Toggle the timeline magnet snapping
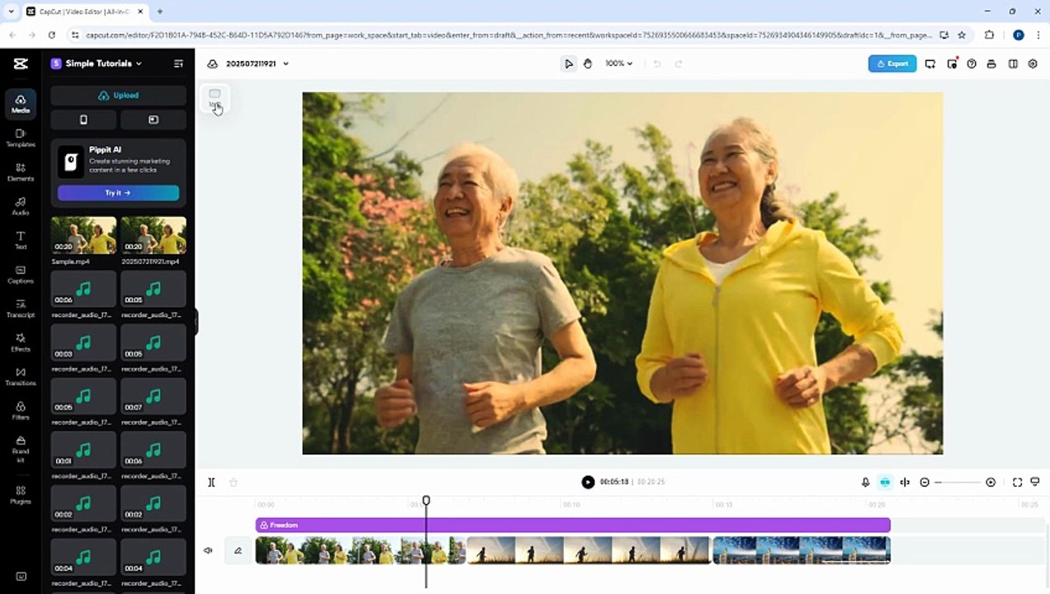1050x594 pixels. pyautogui.click(x=885, y=482)
